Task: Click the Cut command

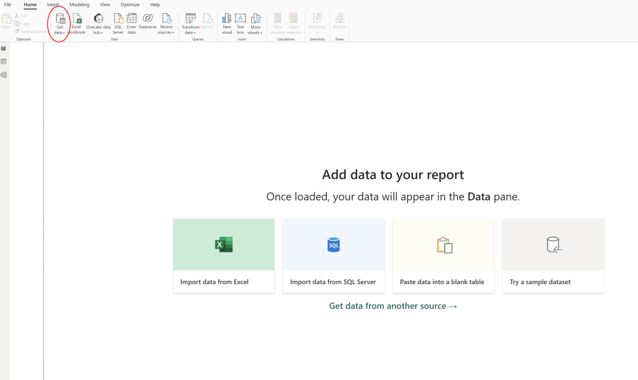Action: 21,16
